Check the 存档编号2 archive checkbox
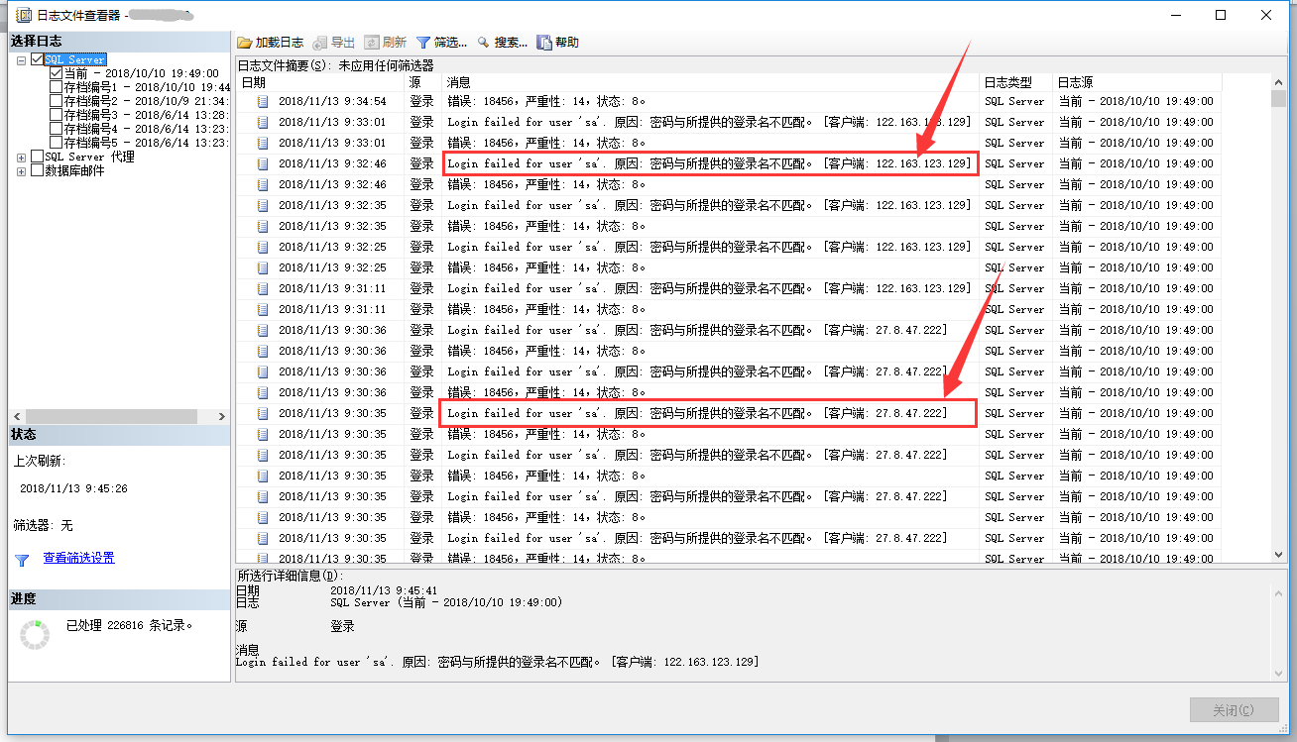The image size is (1297, 742). click(56, 101)
